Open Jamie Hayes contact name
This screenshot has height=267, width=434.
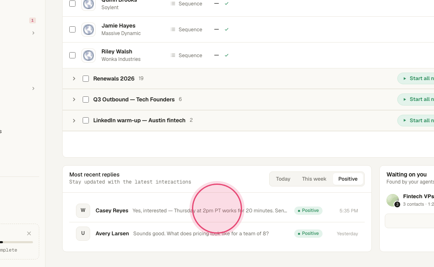click(119, 26)
